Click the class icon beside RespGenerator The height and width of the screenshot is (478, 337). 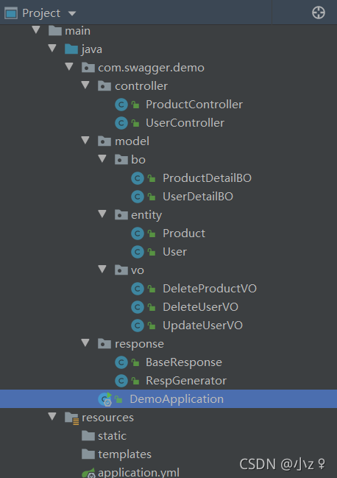121,381
